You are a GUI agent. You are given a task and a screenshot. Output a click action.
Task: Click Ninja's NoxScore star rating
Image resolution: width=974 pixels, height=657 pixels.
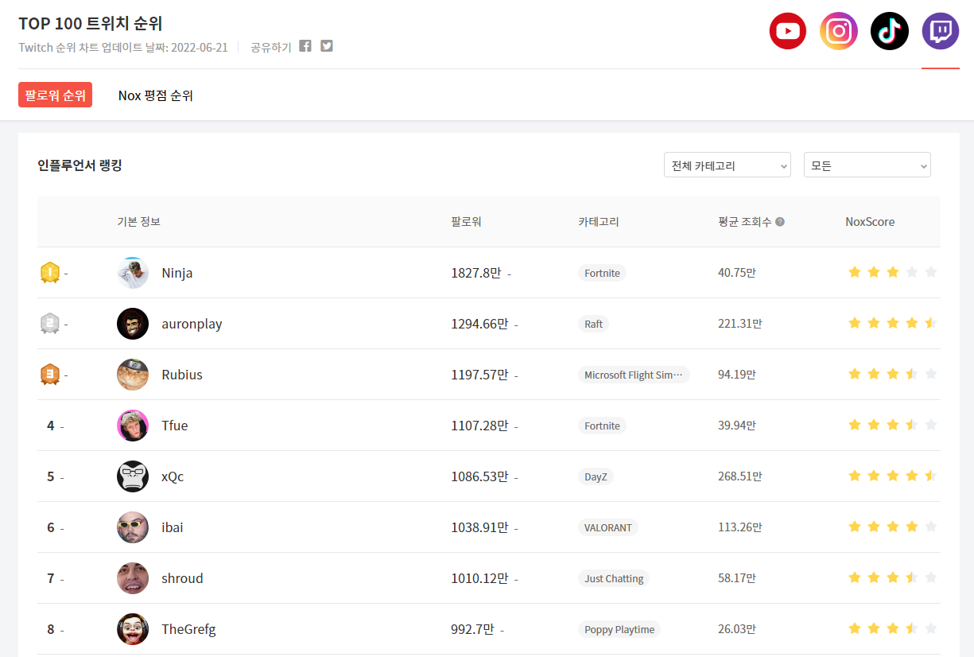(893, 272)
